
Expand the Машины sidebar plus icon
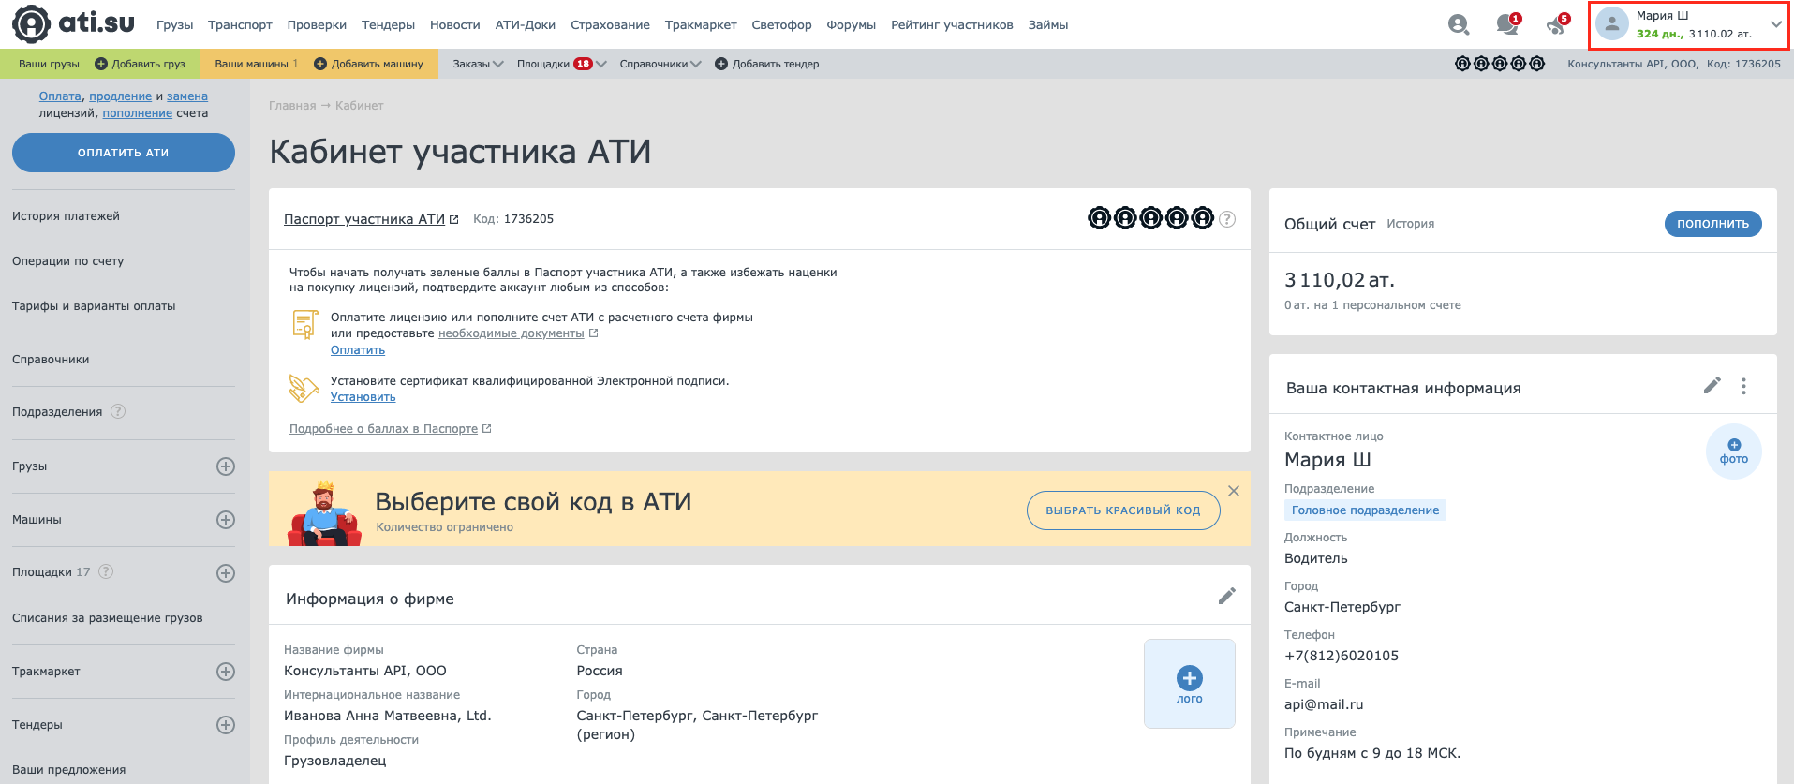226,520
